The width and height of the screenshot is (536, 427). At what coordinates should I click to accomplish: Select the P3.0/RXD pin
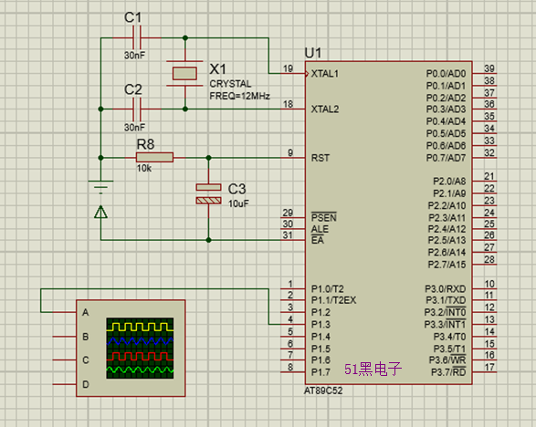[445, 289]
